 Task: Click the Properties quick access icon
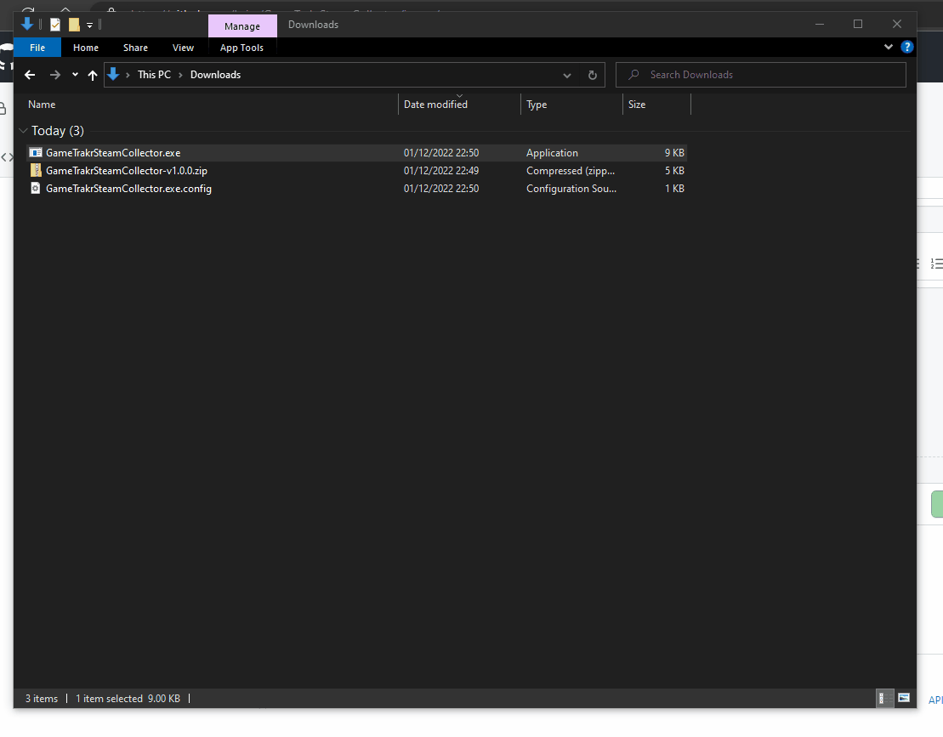coord(55,25)
